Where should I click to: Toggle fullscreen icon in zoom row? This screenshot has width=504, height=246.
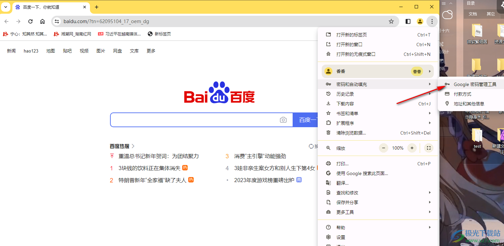[428, 148]
